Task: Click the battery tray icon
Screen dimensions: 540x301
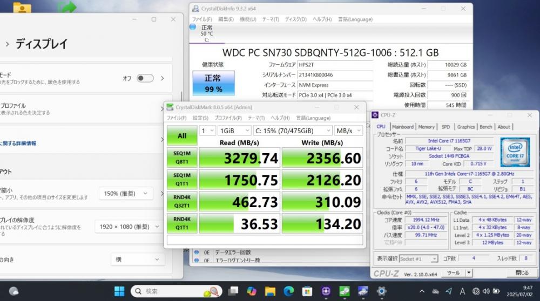Action: [496, 291]
